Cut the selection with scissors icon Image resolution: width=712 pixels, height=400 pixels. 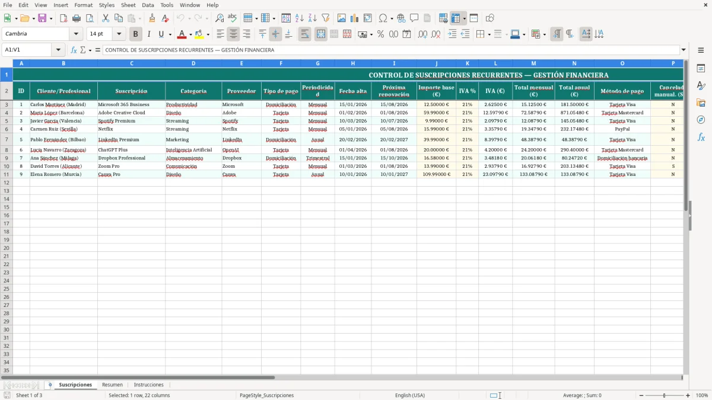tap(106, 18)
